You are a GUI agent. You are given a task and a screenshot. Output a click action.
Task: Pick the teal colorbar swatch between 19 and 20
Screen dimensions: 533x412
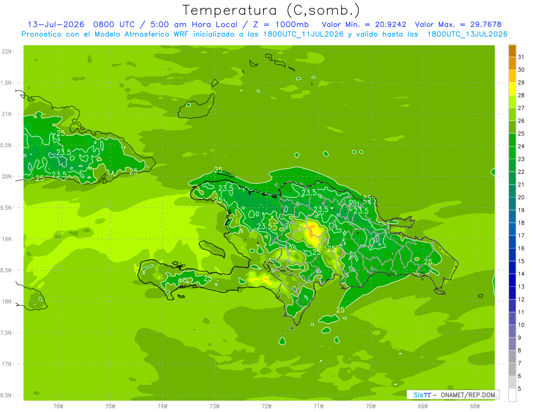point(512,204)
